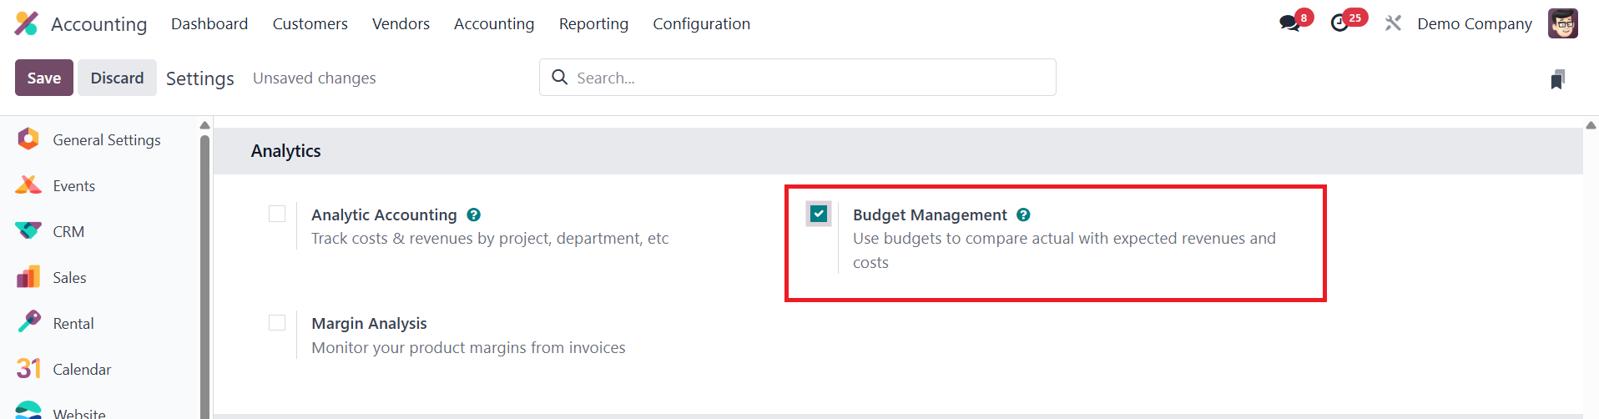Click the sidebar scroll up arrow
Image resolution: width=1599 pixels, height=419 pixels.
204,125
